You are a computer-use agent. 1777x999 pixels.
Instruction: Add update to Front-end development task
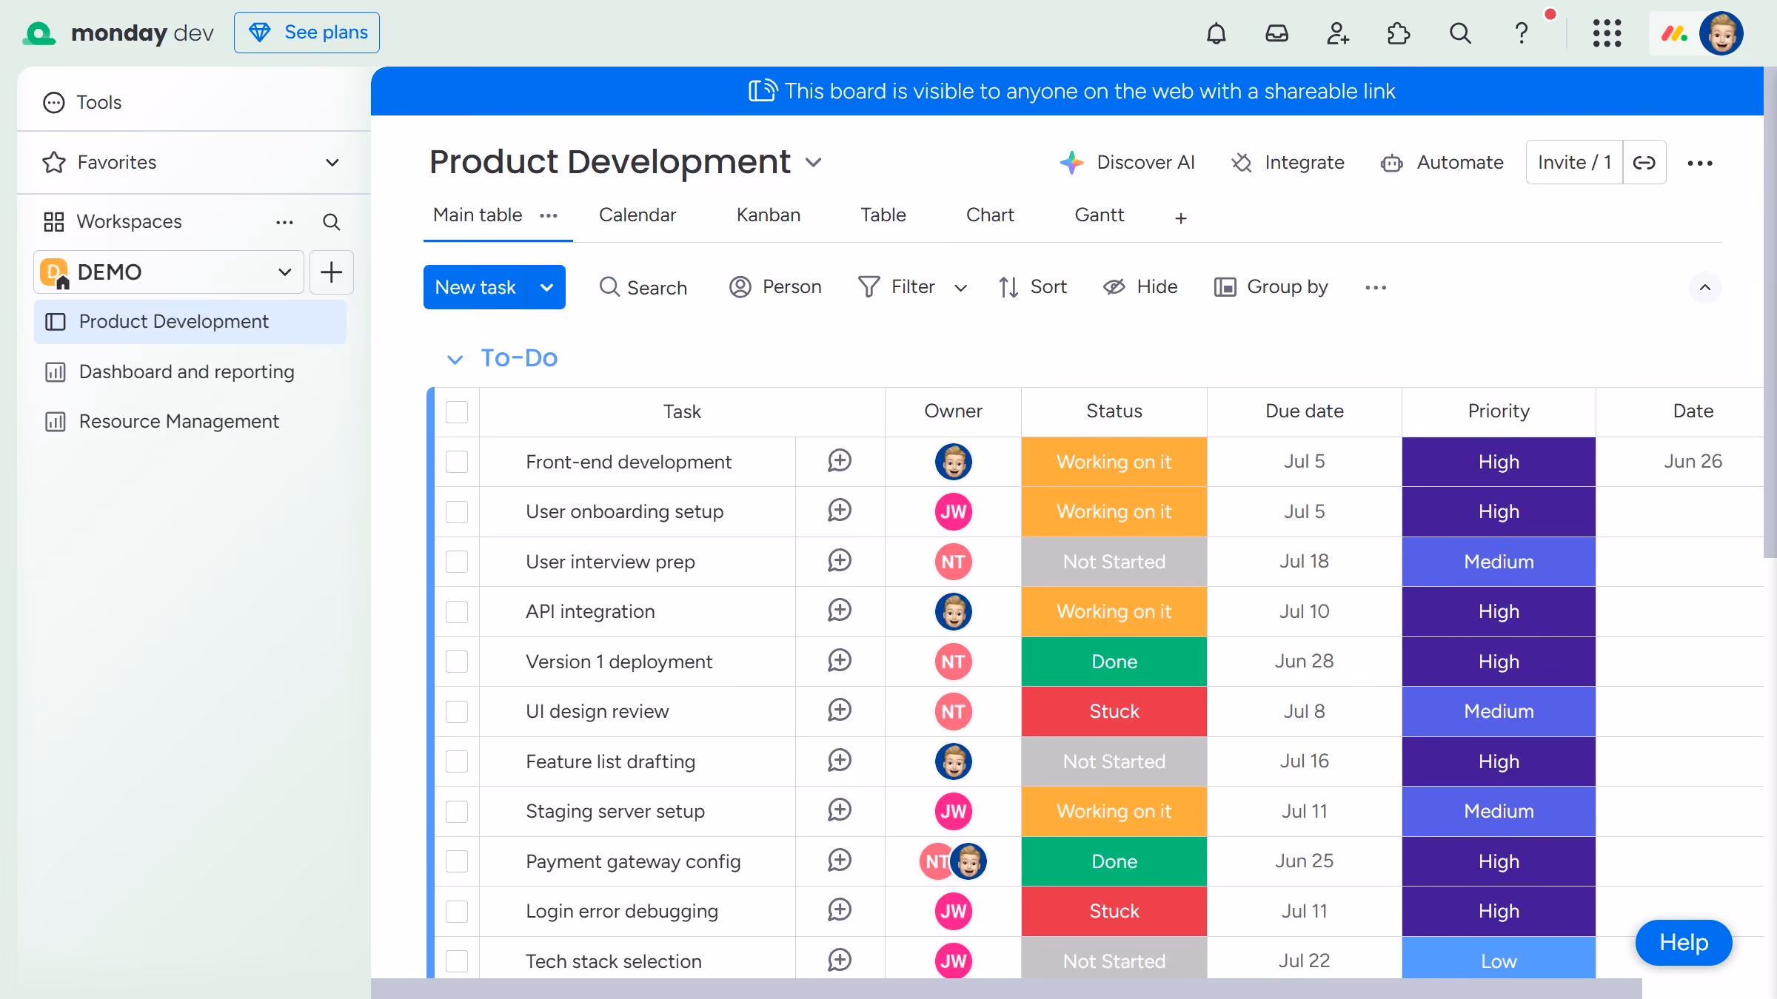pyautogui.click(x=839, y=461)
